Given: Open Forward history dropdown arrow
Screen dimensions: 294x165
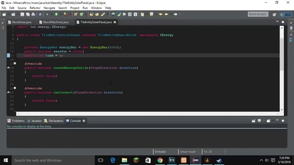Looking at the screenshot, I should tap(180, 14).
